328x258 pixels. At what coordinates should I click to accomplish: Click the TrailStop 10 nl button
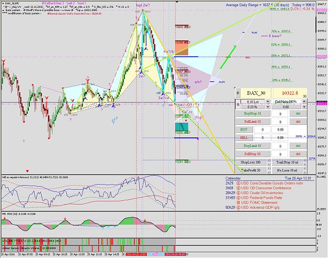(x=287, y=162)
